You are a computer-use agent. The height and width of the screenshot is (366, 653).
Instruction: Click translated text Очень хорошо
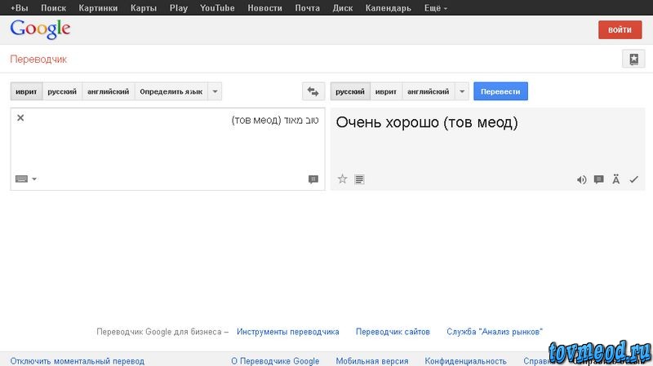tap(387, 122)
